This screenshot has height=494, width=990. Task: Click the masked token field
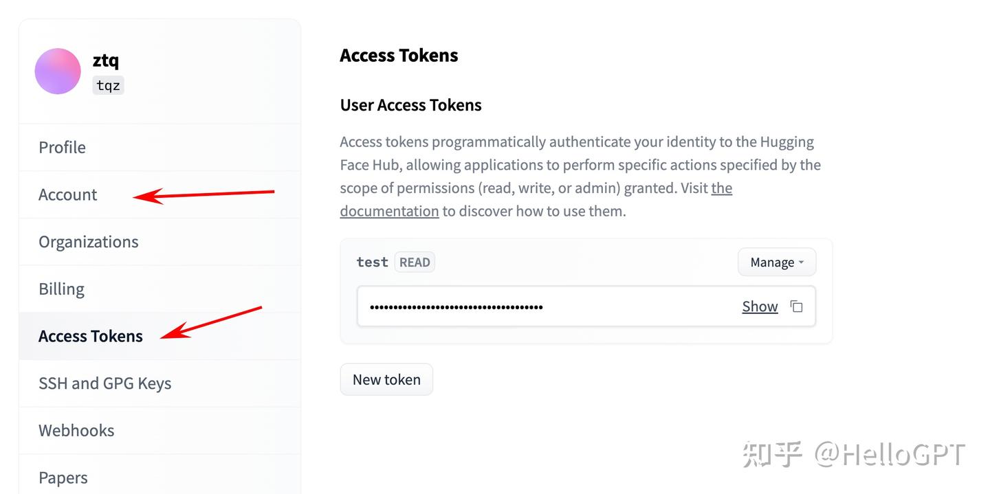click(586, 306)
